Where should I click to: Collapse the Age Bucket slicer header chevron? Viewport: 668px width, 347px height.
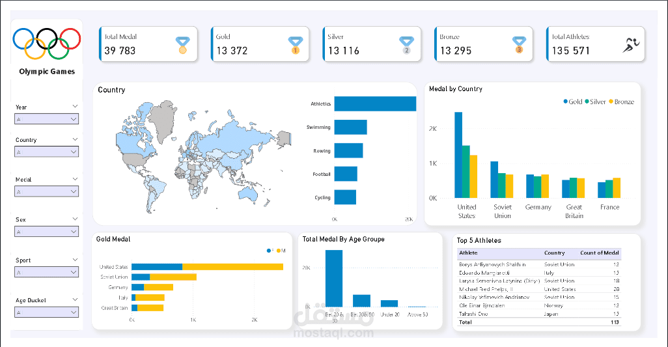pyautogui.click(x=75, y=299)
